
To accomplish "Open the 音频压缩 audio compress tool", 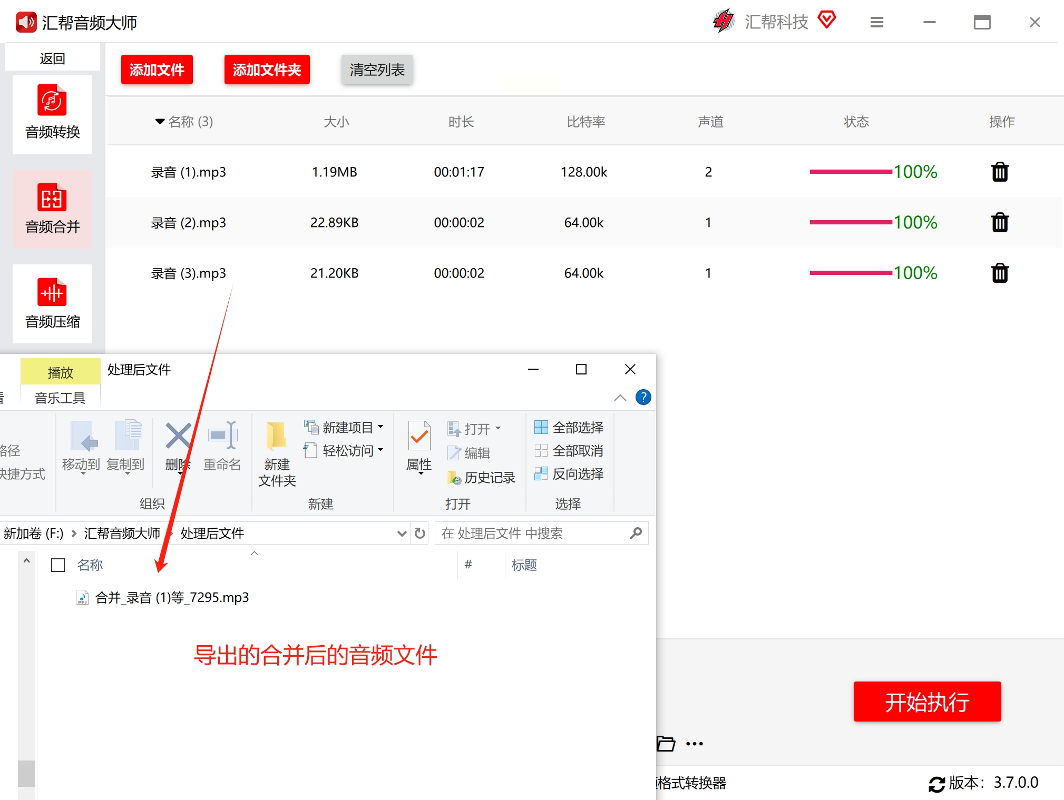I will pos(52,303).
